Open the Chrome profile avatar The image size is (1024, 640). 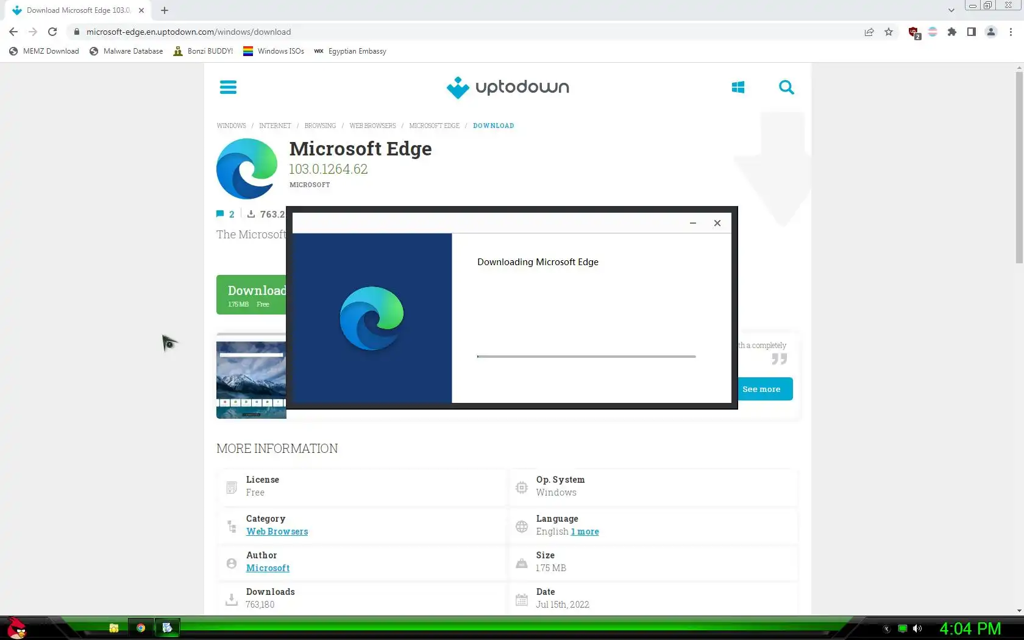[x=991, y=32]
